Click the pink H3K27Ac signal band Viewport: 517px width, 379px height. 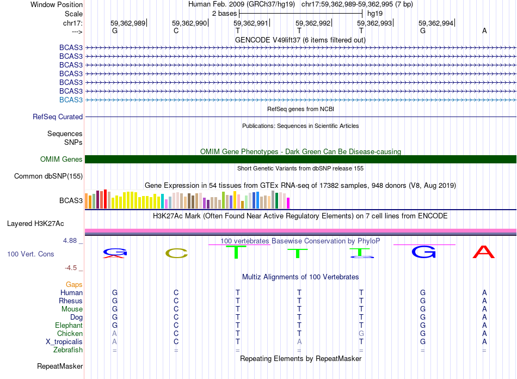click(x=300, y=230)
